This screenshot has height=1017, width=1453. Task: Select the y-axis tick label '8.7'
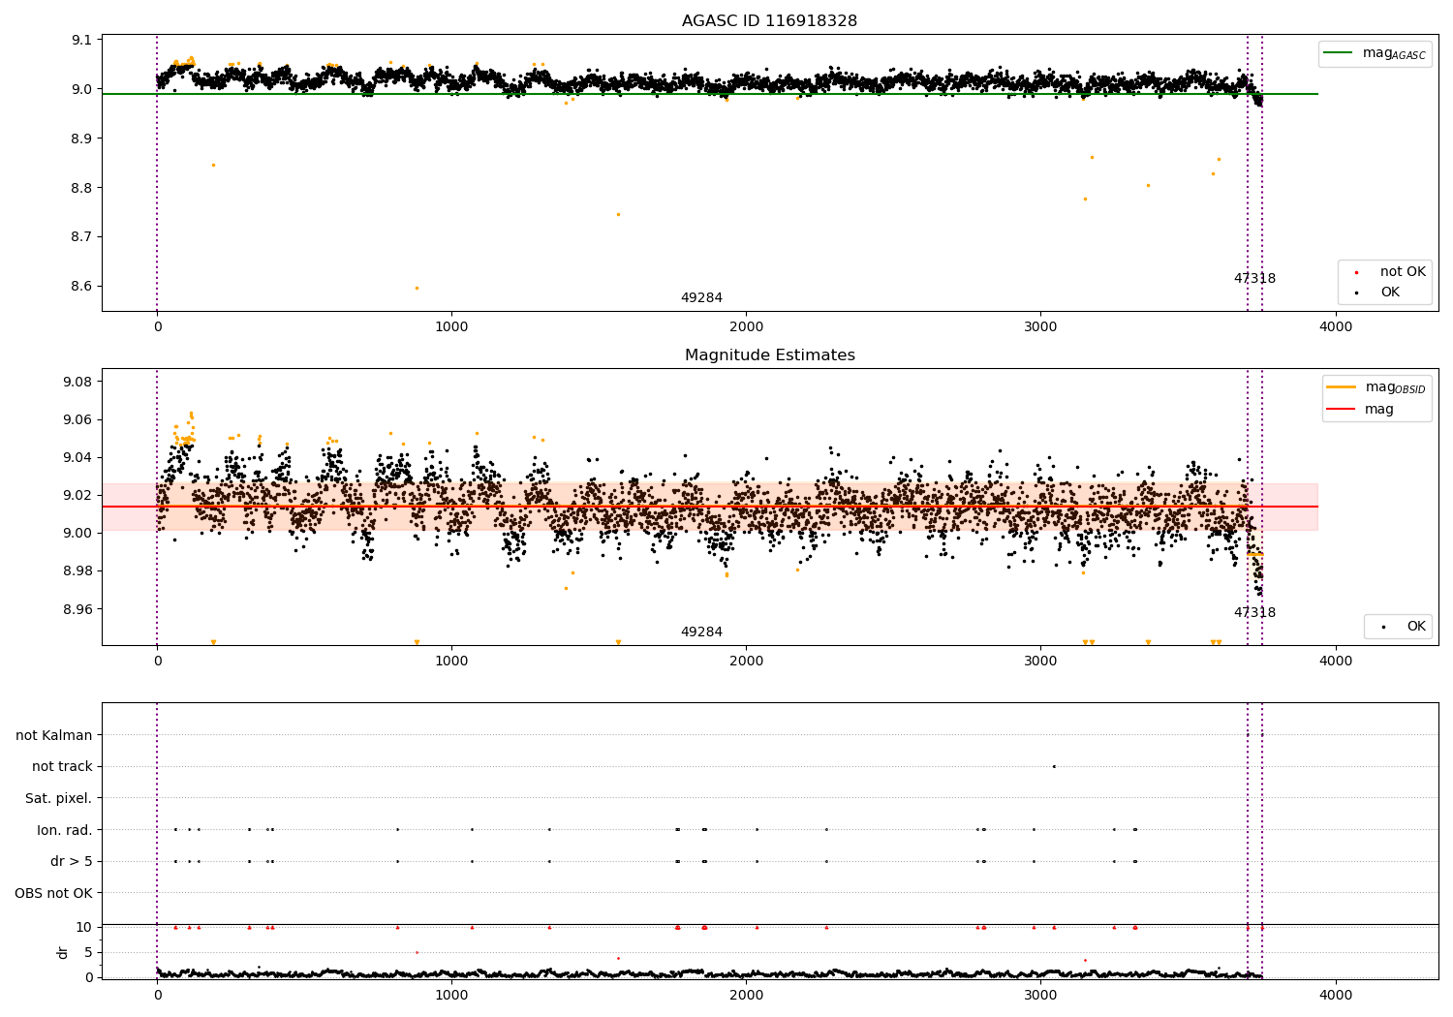[82, 237]
